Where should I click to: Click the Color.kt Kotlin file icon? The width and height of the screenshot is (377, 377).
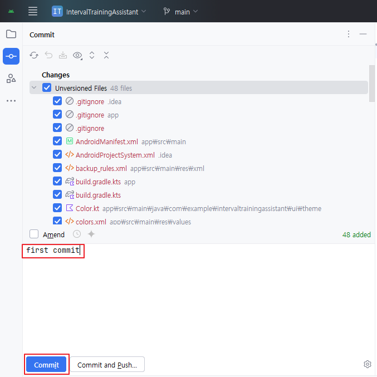point(70,208)
